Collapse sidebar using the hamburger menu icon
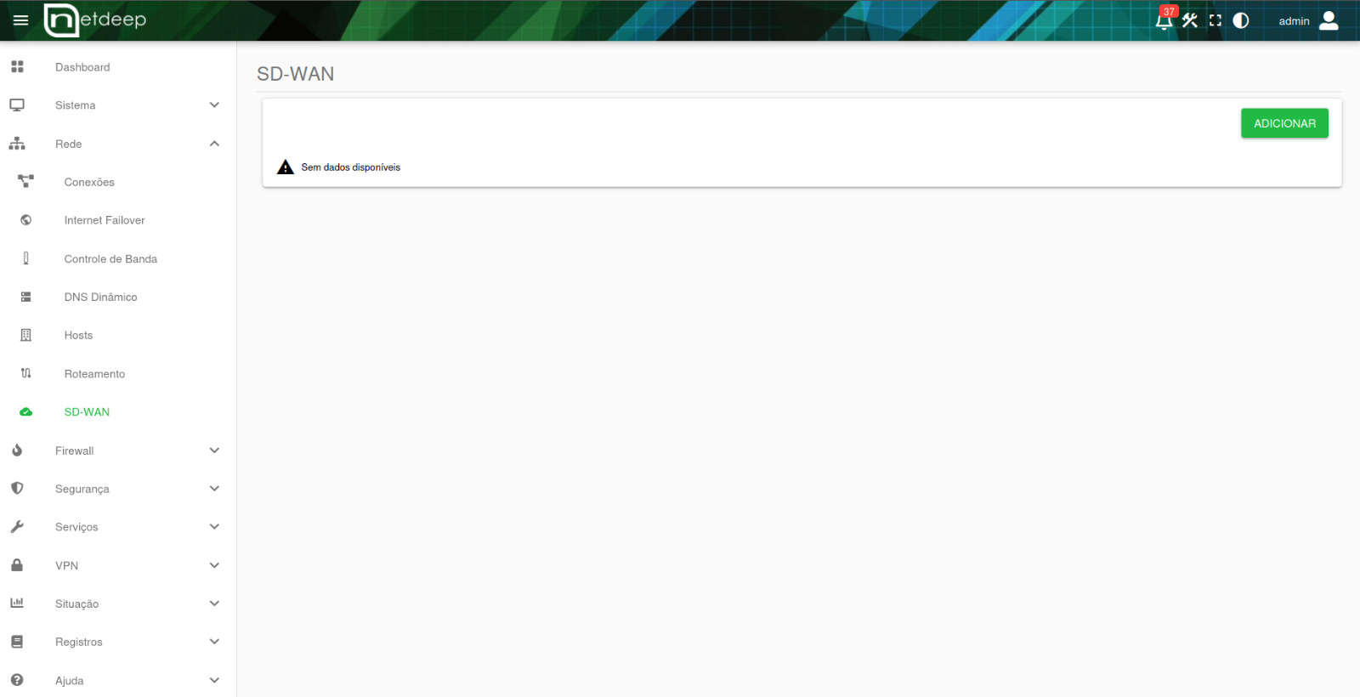 pos(21,20)
